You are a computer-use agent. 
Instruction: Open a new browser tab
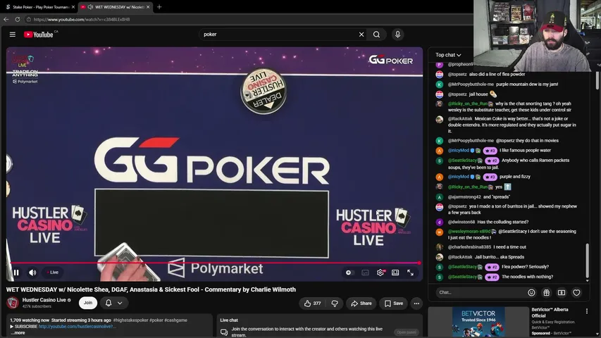pos(159,7)
